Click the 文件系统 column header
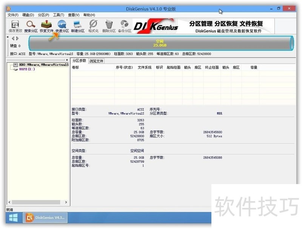The width and height of the screenshot is (302, 229). click(x=145, y=68)
